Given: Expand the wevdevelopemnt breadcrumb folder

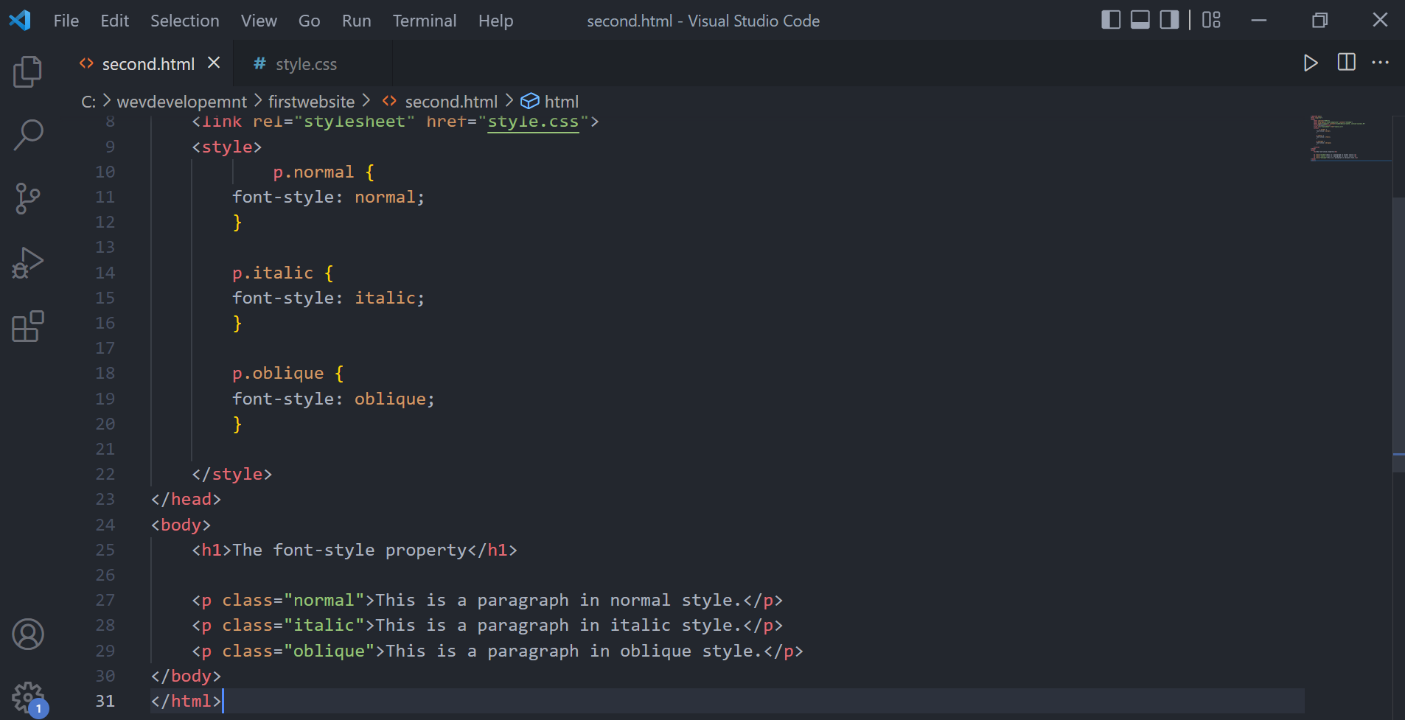Looking at the screenshot, I should click(182, 102).
